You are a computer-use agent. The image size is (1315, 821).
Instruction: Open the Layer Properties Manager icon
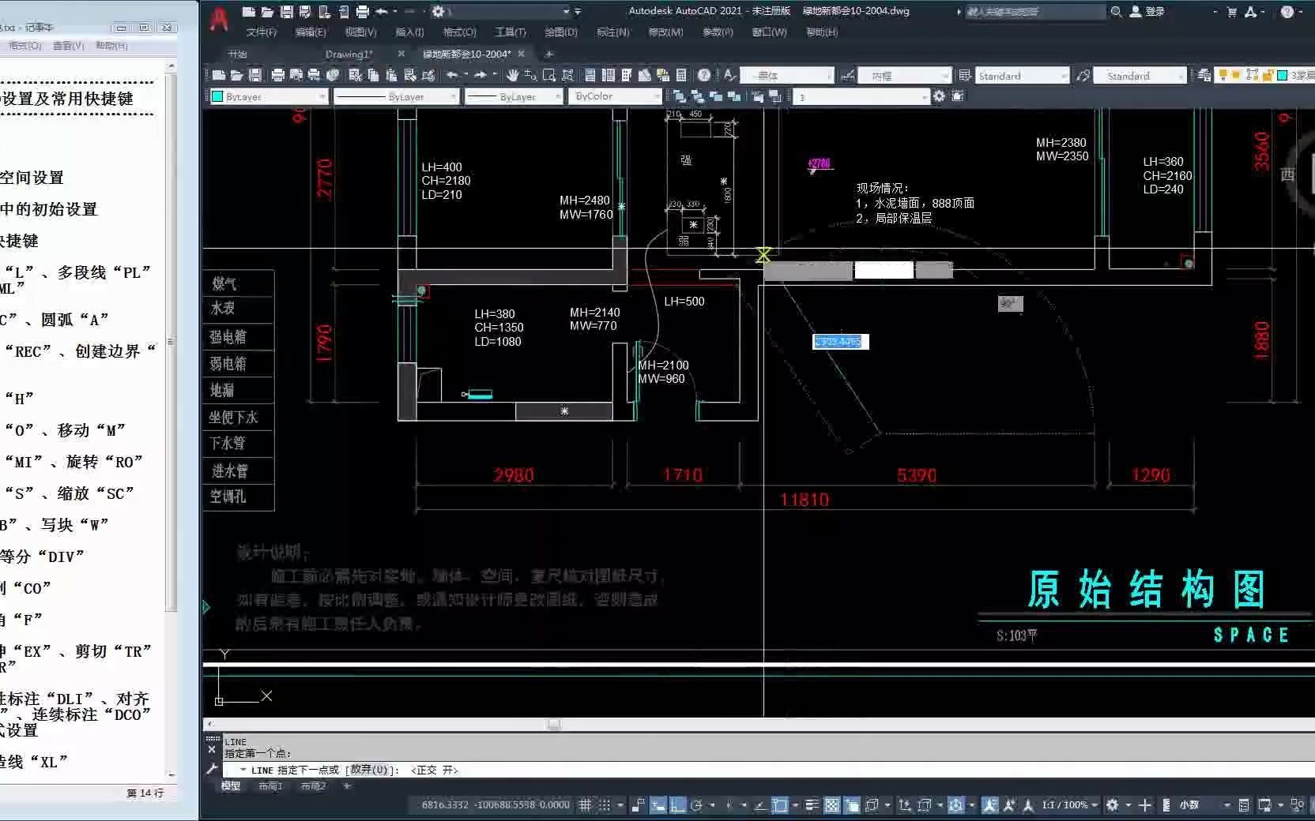(589, 75)
